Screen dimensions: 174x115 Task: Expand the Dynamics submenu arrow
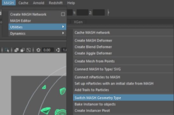click(x=63, y=33)
